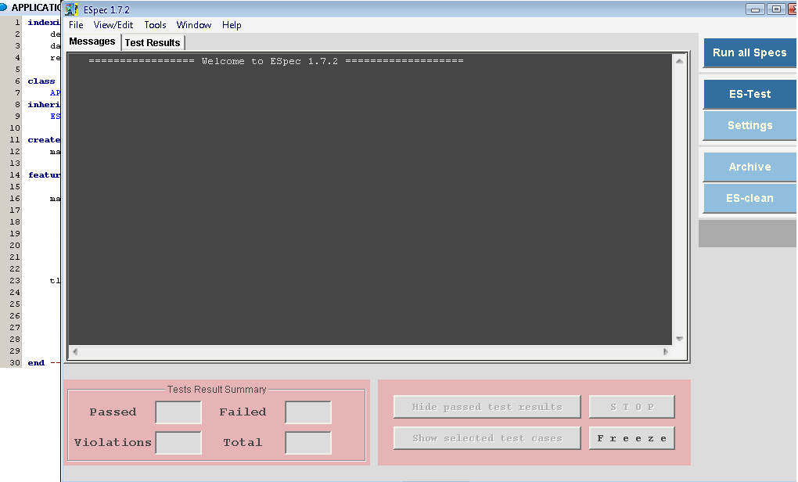
Task: Switch to the Messages tab
Action: pyautogui.click(x=92, y=41)
